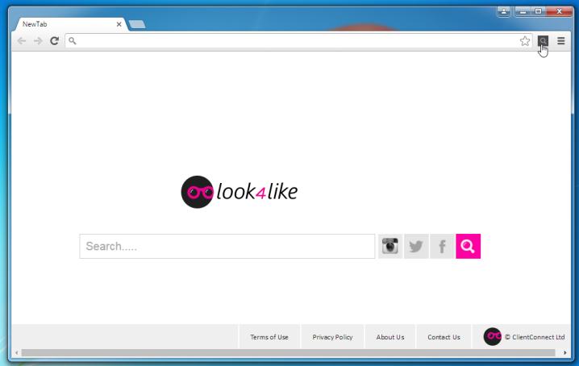Click the Twitter bird icon
Screen dimensions: 579x366
point(416,246)
